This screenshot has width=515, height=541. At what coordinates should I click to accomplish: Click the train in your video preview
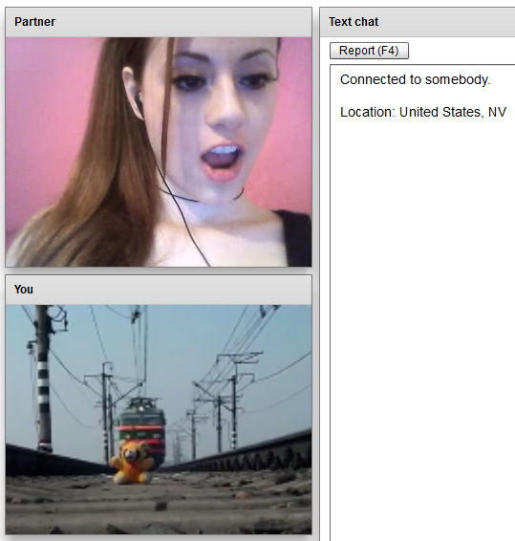tap(141, 431)
